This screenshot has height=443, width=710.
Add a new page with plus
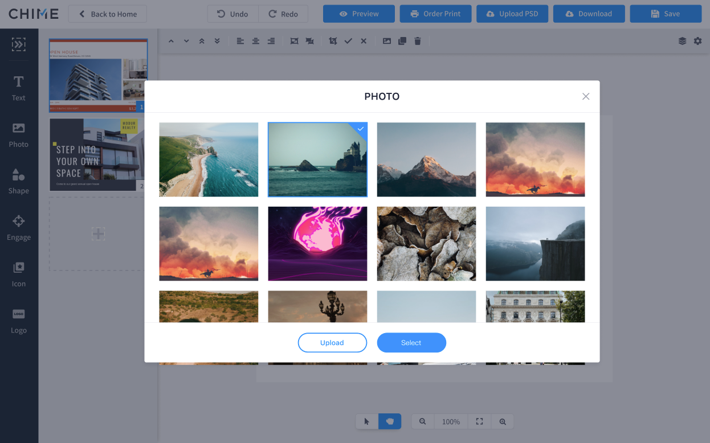click(x=98, y=233)
